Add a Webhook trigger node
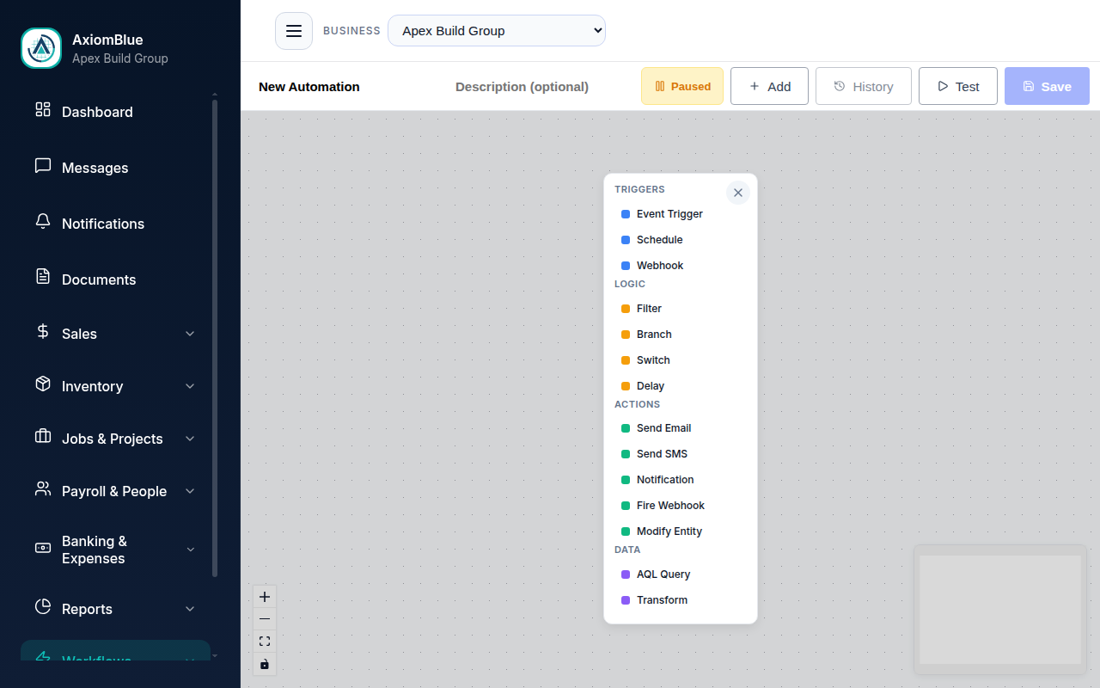 click(681, 266)
